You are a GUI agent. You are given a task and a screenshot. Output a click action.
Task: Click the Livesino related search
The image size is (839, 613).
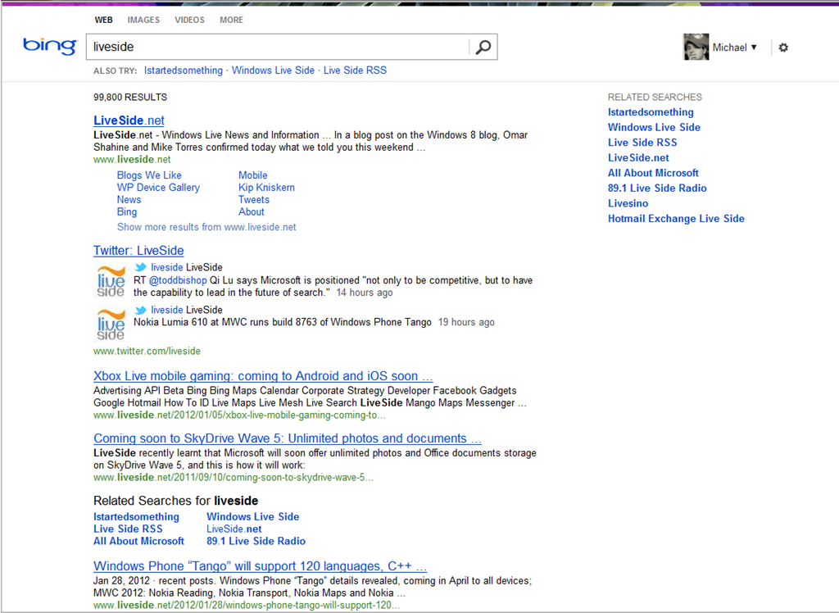tap(628, 203)
